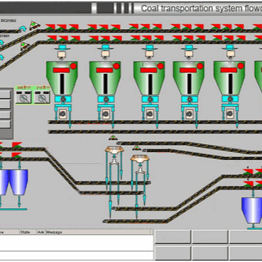
Task: Toggle the first red-green plough flag on the top belt
Action: [50, 27]
